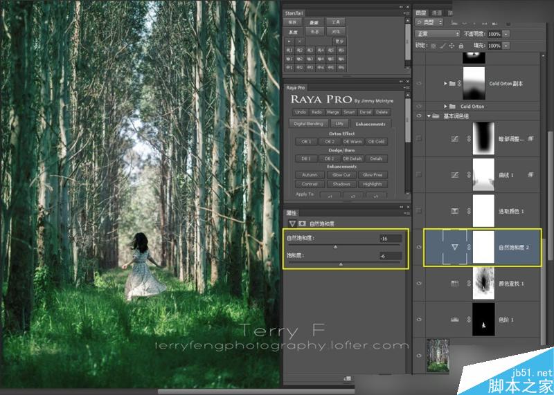Switch to the 通道 Channels tab
Image resolution: width=554 pixels, height=395 pixels.
click(437, 13)
